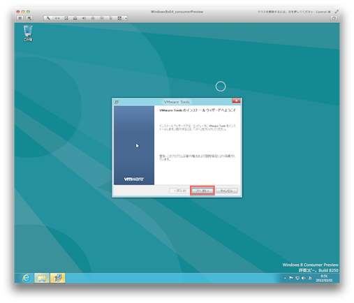Click the Cancel button in the VMware Tools wizard

[227, 191]
